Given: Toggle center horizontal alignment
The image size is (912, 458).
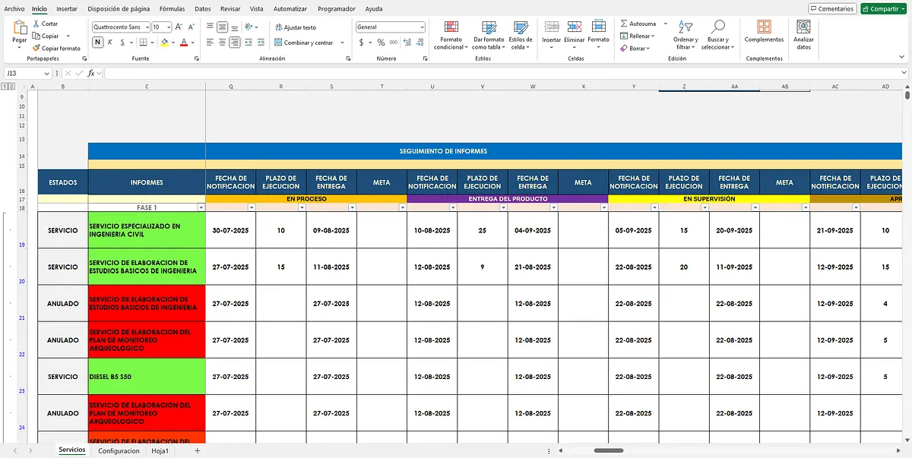Looking at the screenshot, I should [x=222, y=43].
